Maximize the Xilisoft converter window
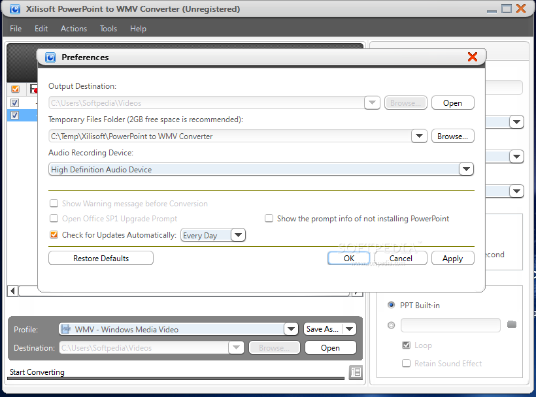Image resolution: width=536 pixels, height=397 pixels. click(507, 8)
